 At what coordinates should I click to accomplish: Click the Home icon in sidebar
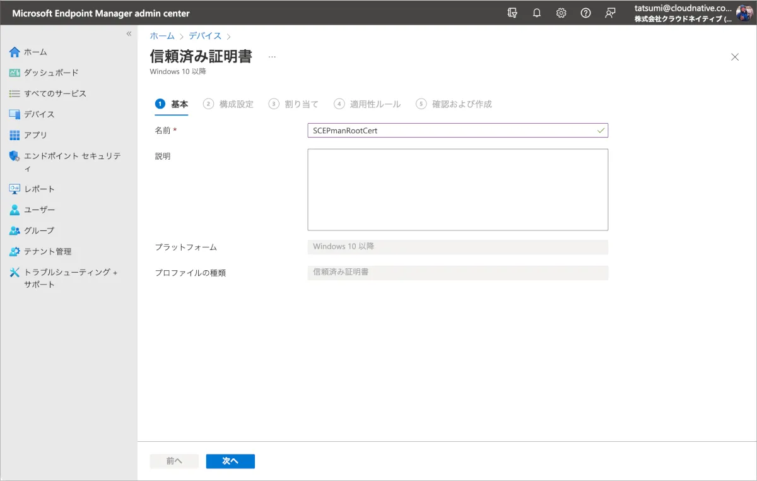[15, 52]
